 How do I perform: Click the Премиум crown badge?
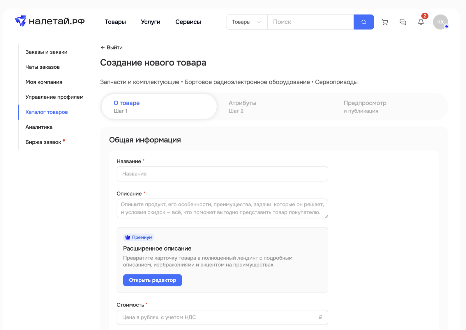click(138, 237)
